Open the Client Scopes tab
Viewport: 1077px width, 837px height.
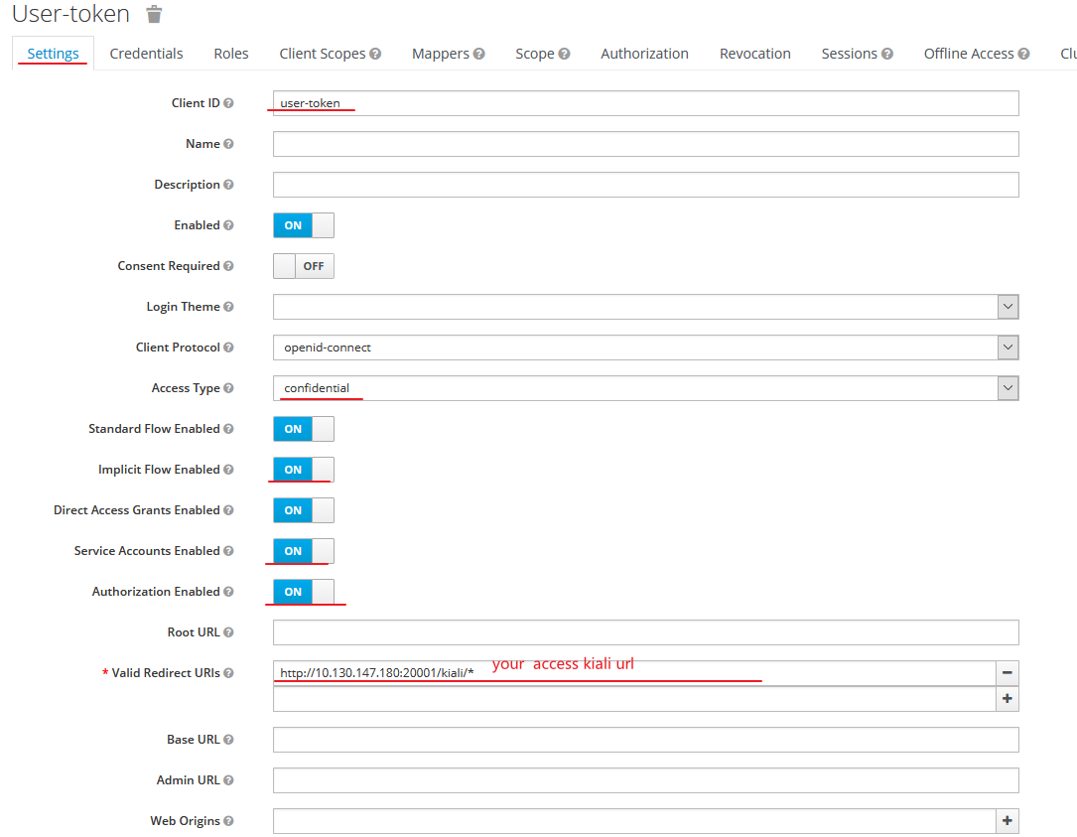point(323,54)
